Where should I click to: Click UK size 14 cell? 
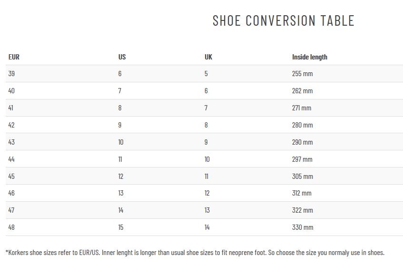[207, 227]
